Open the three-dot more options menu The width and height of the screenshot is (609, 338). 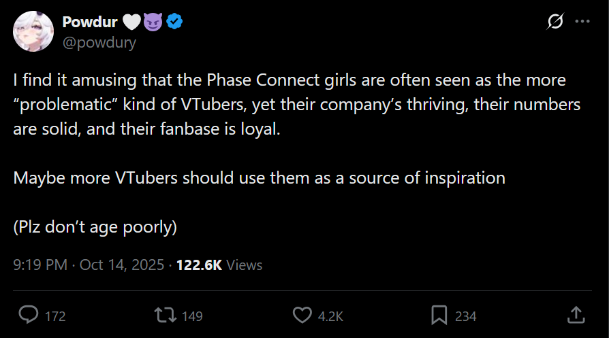click(582, 22)
